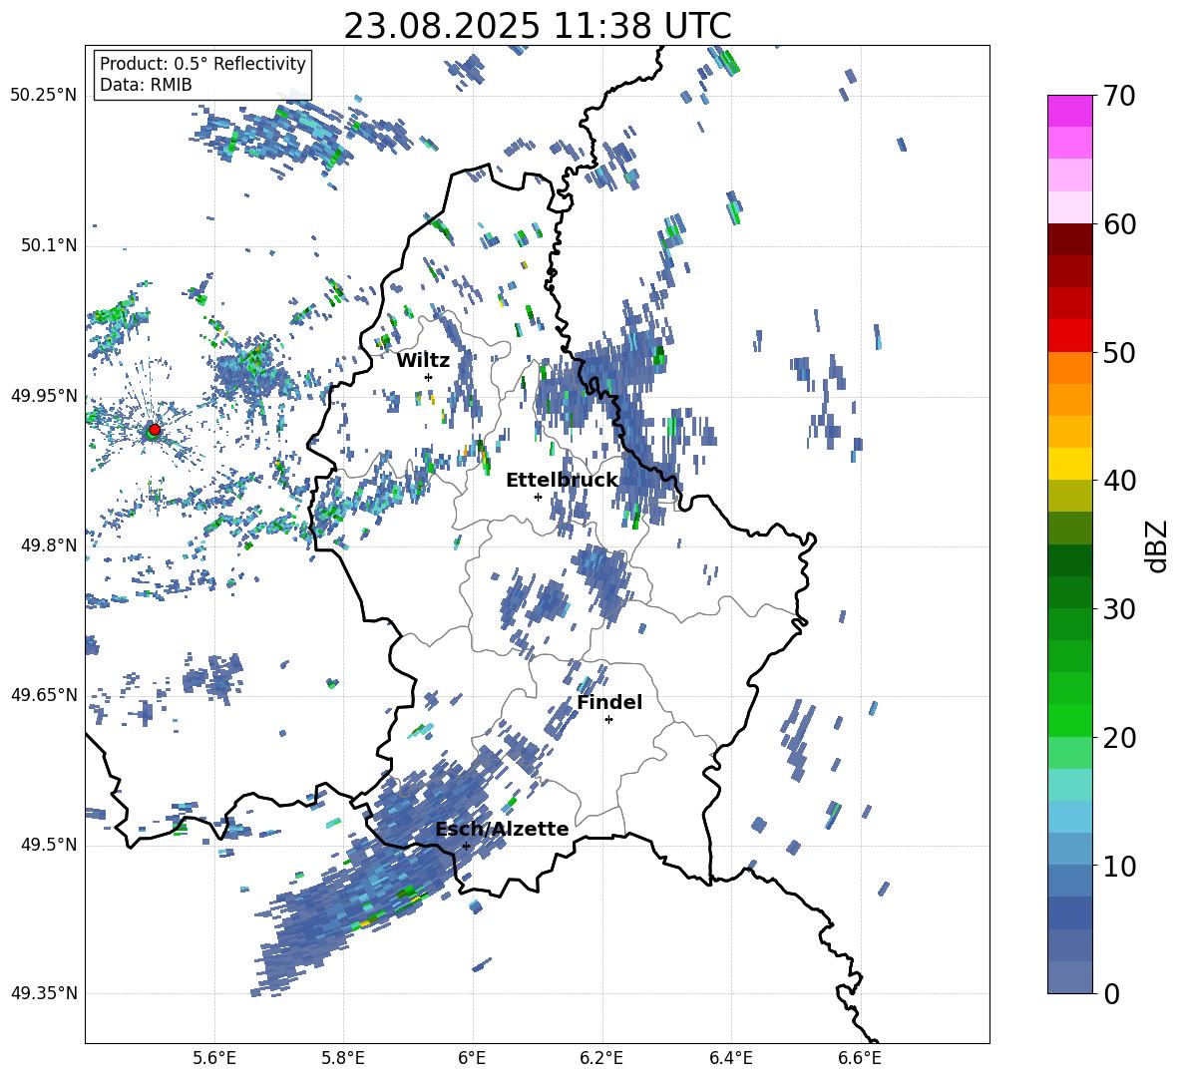Click the yellow colorbar segment at 40
Screen dimensions: 1181x1078
tap(1069, 464)
